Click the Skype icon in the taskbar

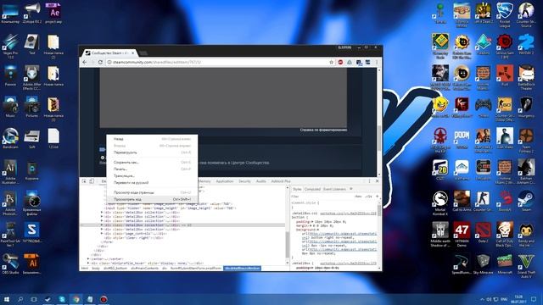tap(62, 299)
